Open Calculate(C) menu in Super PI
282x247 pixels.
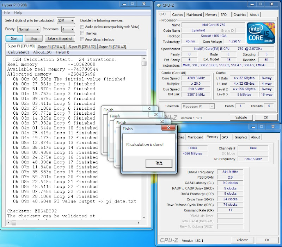(19, 52)
